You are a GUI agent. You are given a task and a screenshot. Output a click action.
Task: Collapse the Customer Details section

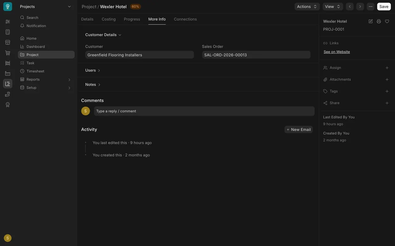(x=103, y=35)
